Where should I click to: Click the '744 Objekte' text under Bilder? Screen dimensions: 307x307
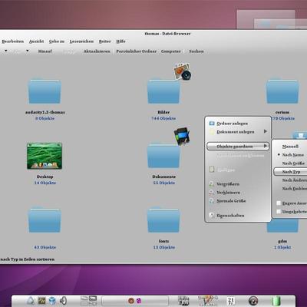163,118
